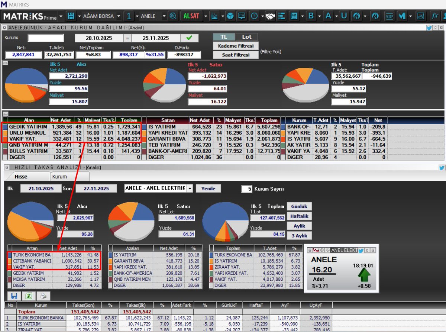Screen dimensions: 446x332
Task: Click the Twitter icon in Hızlı Takas Analizi header
Action: [442, 168]
